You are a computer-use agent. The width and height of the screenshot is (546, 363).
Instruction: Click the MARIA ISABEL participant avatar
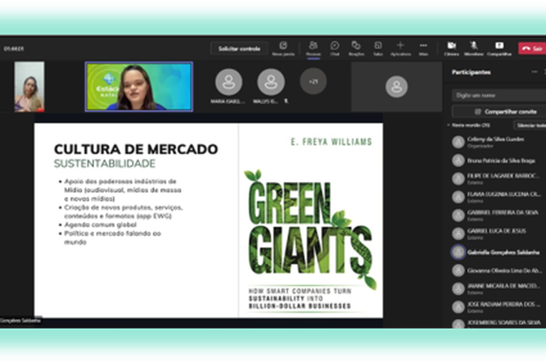point(228,82)
